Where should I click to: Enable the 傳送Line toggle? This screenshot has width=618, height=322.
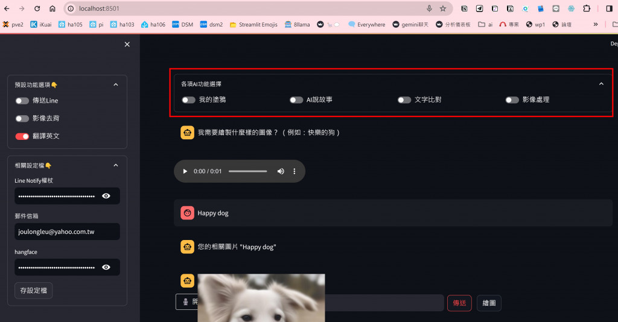pyautogui.click(x=22, y=101)
